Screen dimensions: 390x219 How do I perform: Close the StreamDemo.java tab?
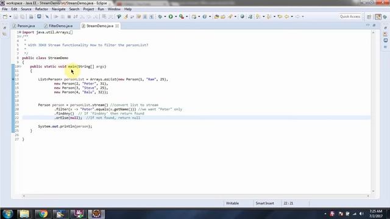tap(117, 26)
